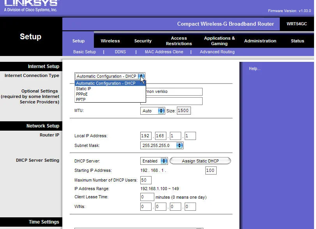View the Status tab
Screen dimensions: 316x229
297,41
